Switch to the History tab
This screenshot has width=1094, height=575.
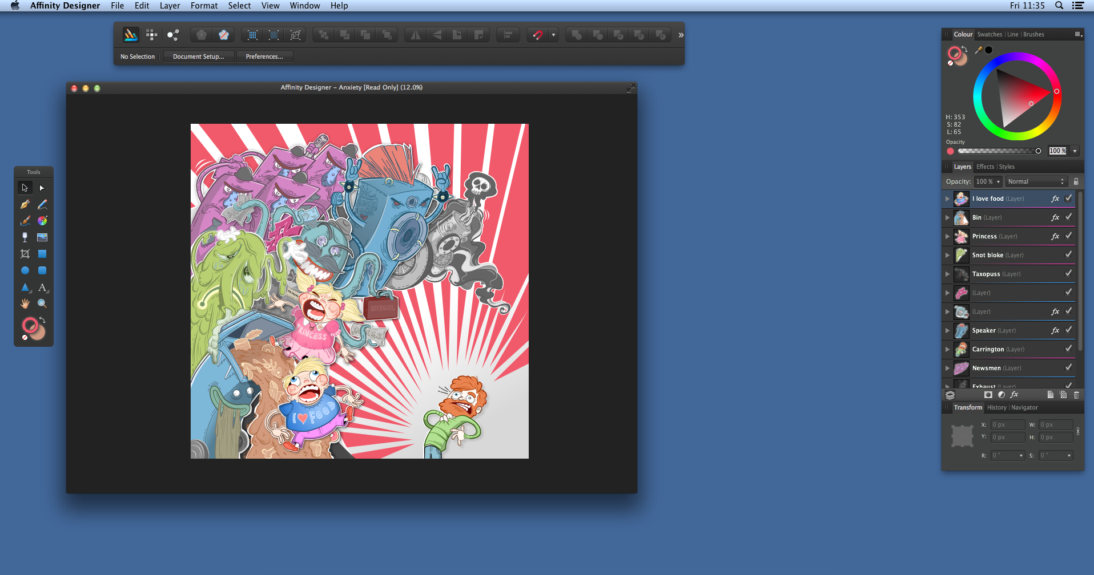tap(997, 407)
